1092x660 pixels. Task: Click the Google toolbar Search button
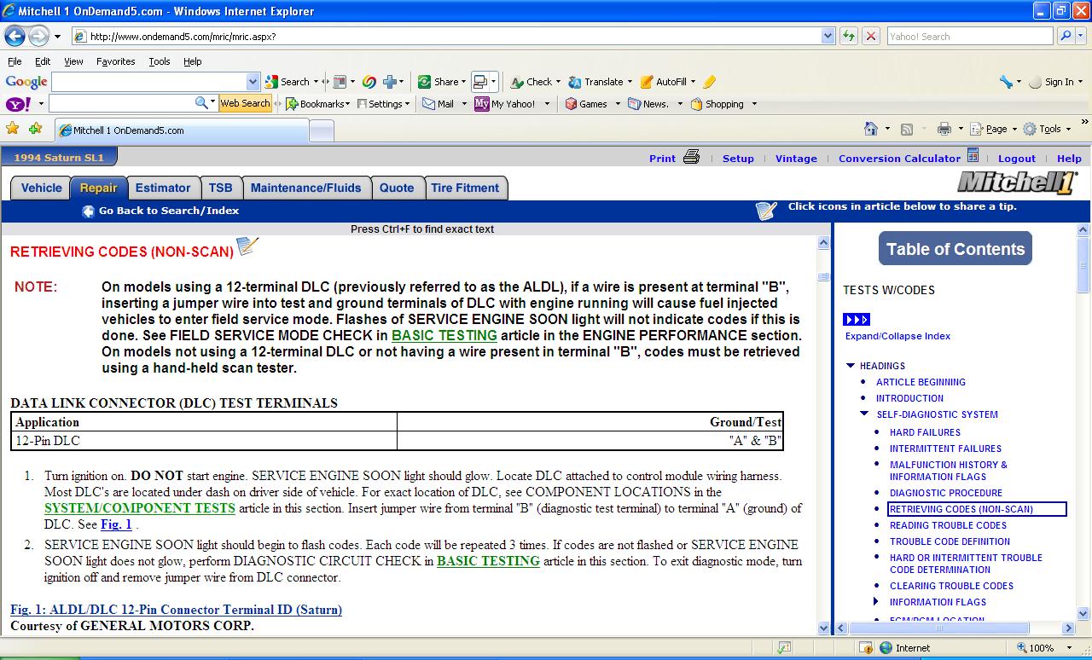pos(288,82)
